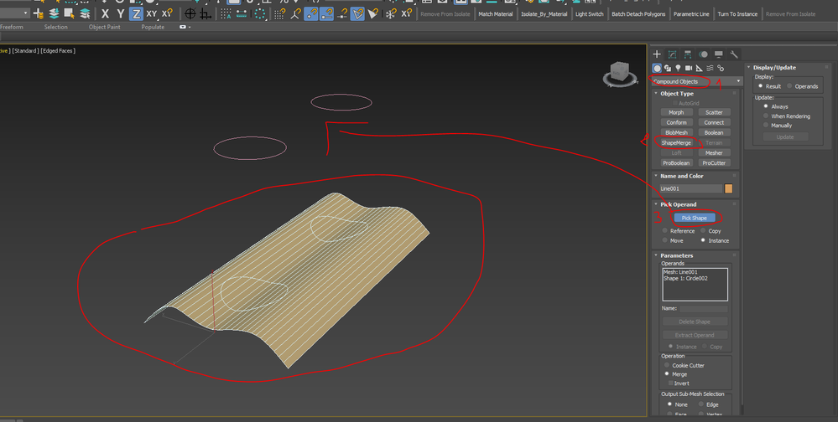
Task: Click the Edged Faces viewport label
Action: 58,51
